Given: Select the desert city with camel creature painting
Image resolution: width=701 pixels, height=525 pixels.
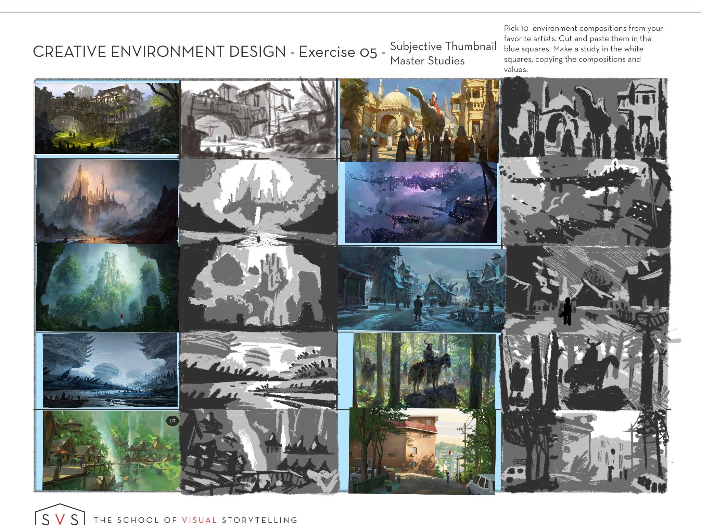Looking at the screenshot, I should click(x=419, y=120).
